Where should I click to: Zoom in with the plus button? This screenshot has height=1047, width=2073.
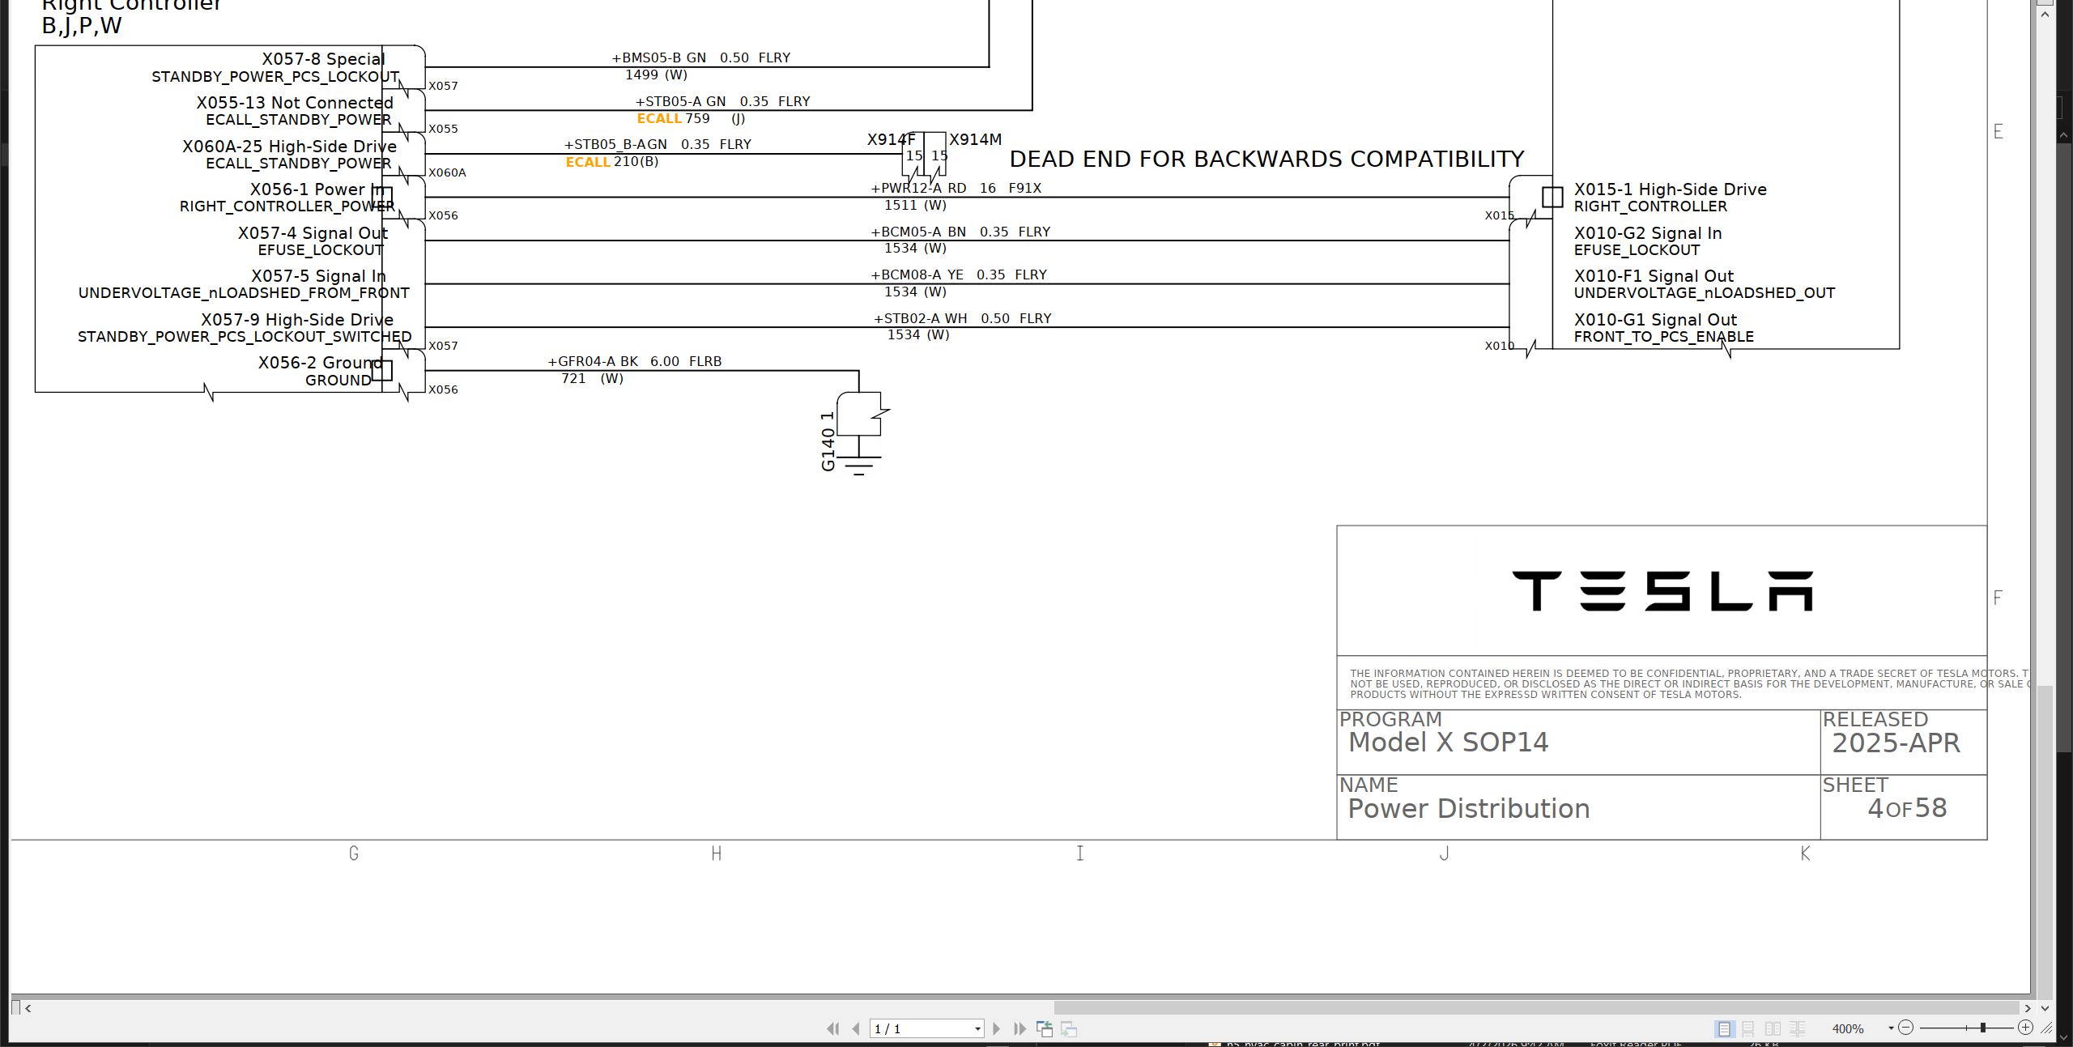coord(2025,1028)
